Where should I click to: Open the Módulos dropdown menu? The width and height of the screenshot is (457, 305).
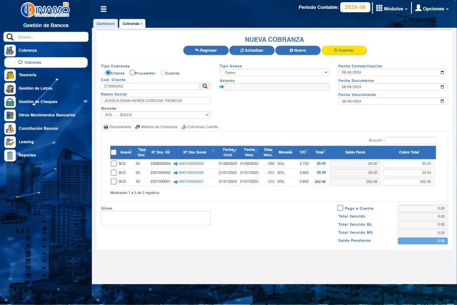(391, 8)
